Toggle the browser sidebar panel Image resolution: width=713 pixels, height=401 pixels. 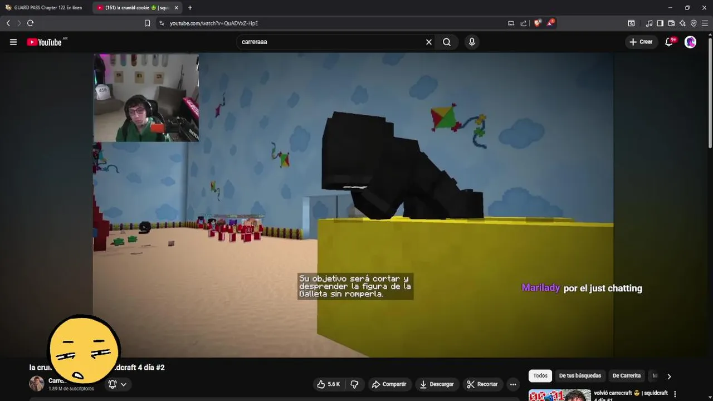point(660,23)
